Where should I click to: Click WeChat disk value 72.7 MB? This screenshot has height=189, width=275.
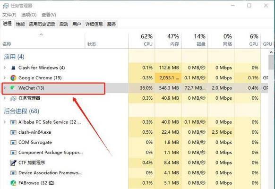(x=195, y=88)
